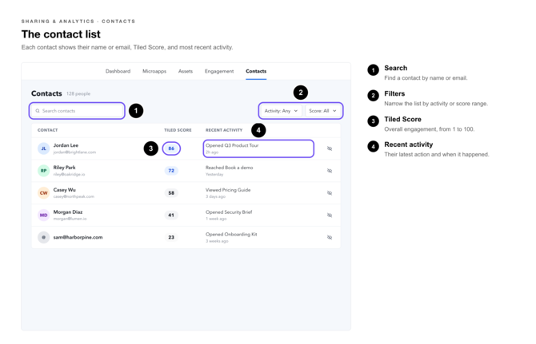Click the Tiled Score badge 86

pos(171,148)
